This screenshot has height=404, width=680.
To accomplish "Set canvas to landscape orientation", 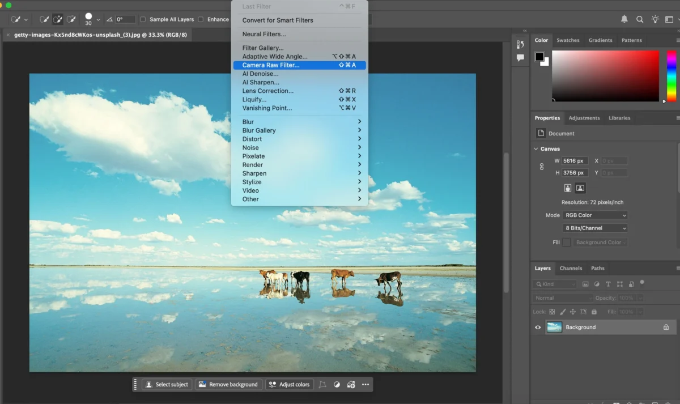I will 580,188.
